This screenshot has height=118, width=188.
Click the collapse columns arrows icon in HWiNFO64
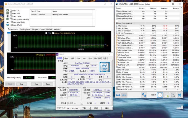pyautogui.click(x=124, y=95)
